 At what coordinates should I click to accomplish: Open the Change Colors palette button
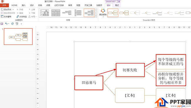click(x=103, y=13)
